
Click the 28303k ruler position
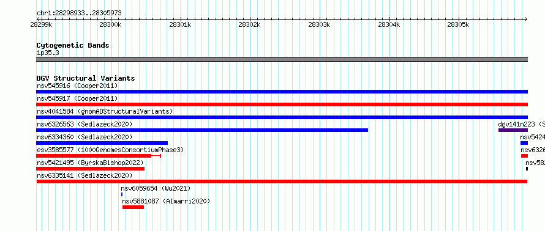[x=320, y=24]
